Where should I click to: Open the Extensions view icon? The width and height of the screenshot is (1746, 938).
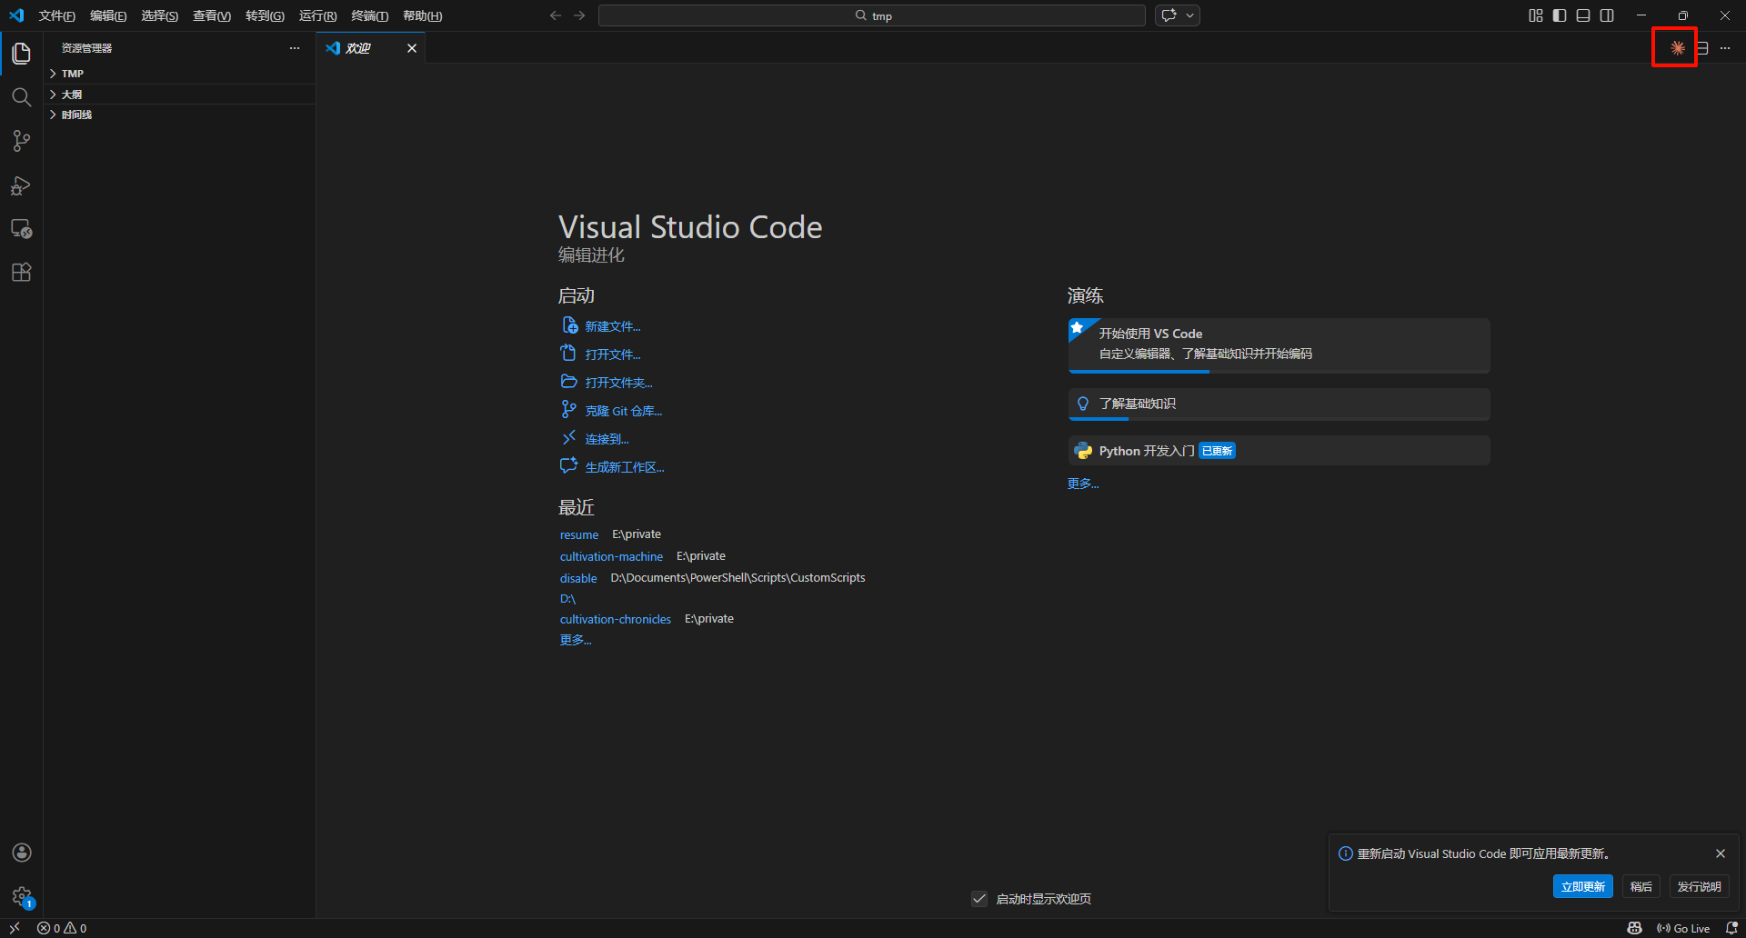22,273
